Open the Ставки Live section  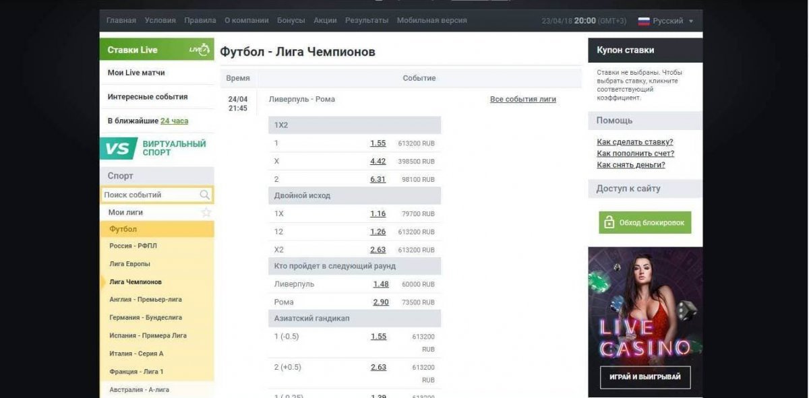coord(157,50)
